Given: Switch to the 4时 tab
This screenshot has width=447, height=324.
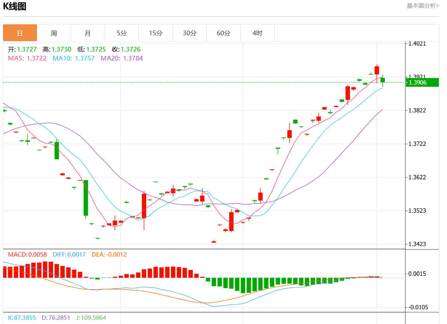Looking at the screenshot, I should 258,33.
